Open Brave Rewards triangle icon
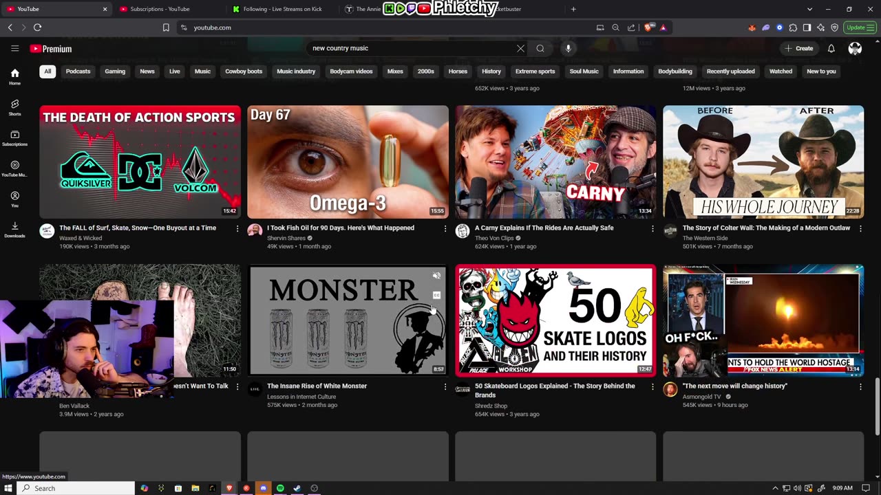The image size is (881, 495). tap(663, 27)
